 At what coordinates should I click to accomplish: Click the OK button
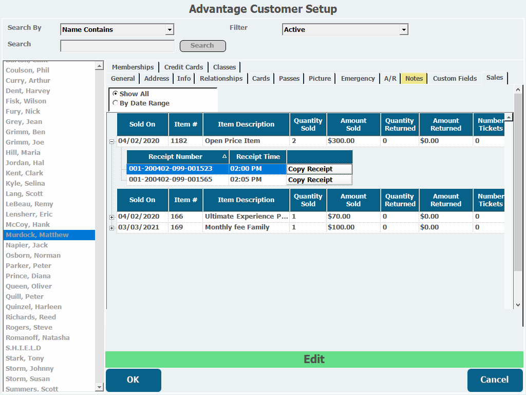tap(133, 380)
